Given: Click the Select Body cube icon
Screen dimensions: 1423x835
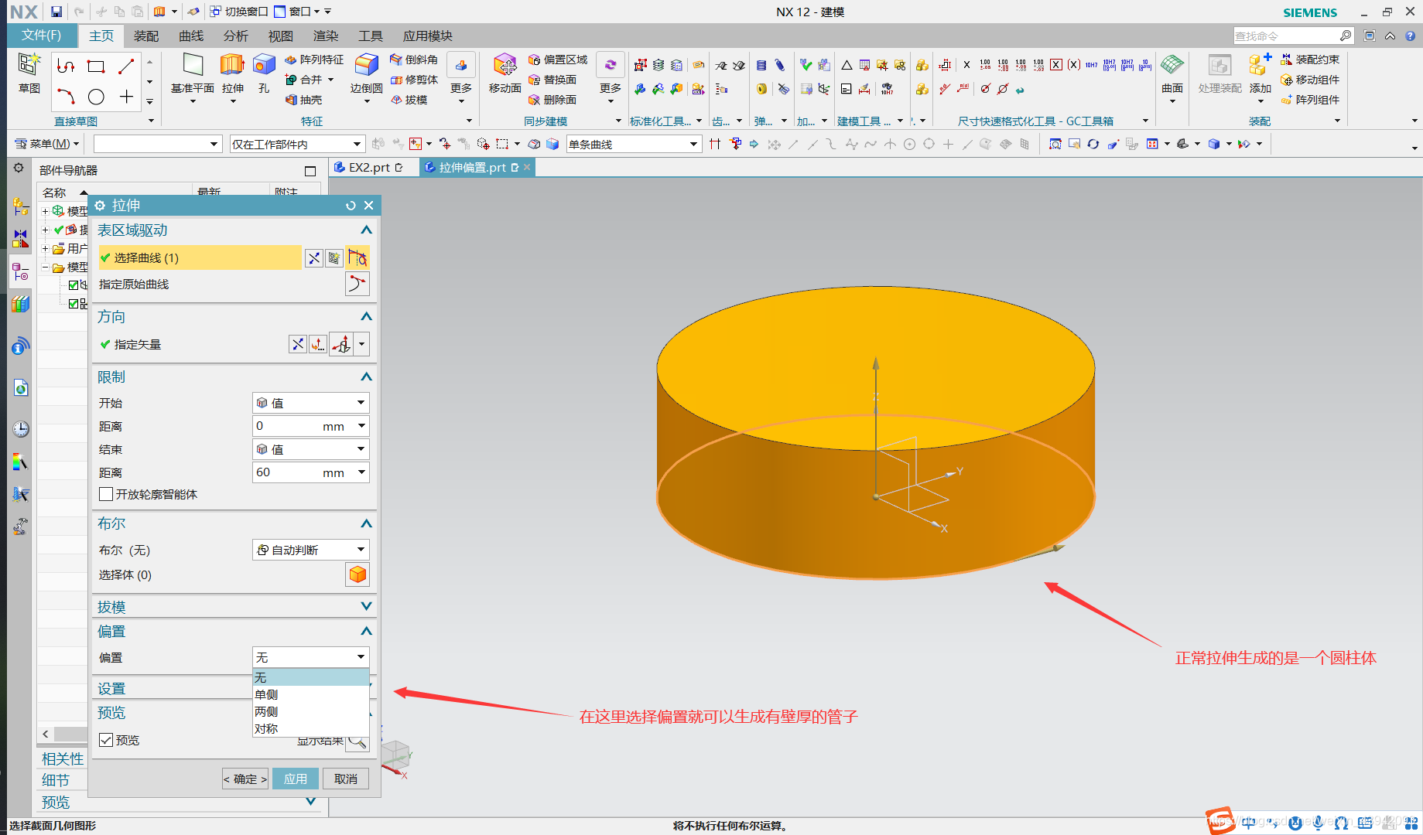Looking at the screenshot, I should tap(357, 574).
